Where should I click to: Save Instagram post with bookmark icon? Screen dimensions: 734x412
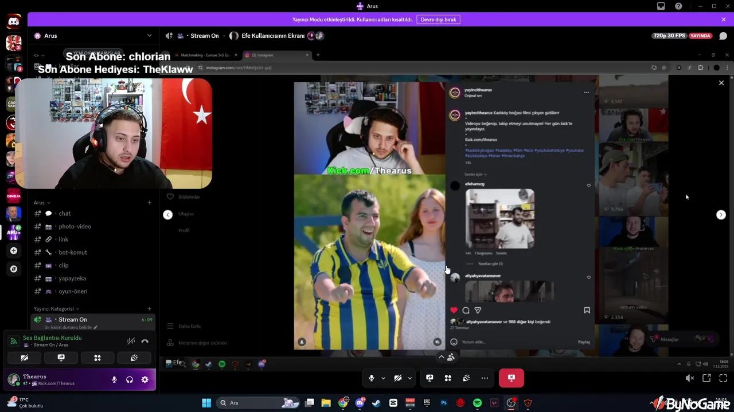coord(587,310)
